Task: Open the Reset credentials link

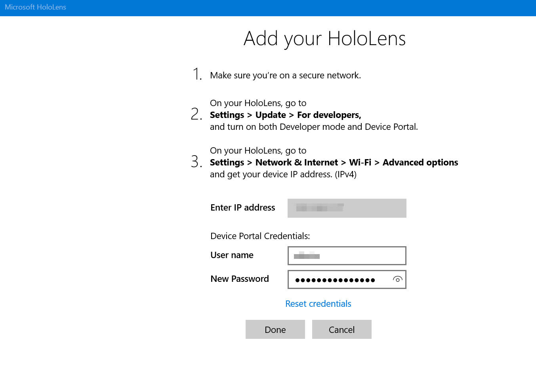Action: coord(318,304)
